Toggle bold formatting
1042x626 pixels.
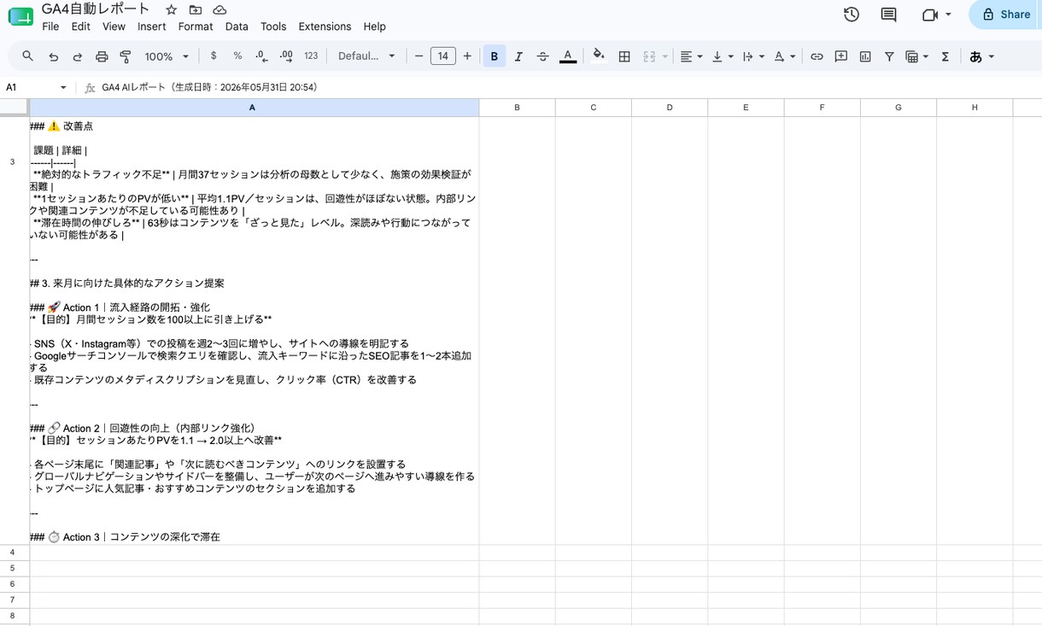(x=494, y=56)
